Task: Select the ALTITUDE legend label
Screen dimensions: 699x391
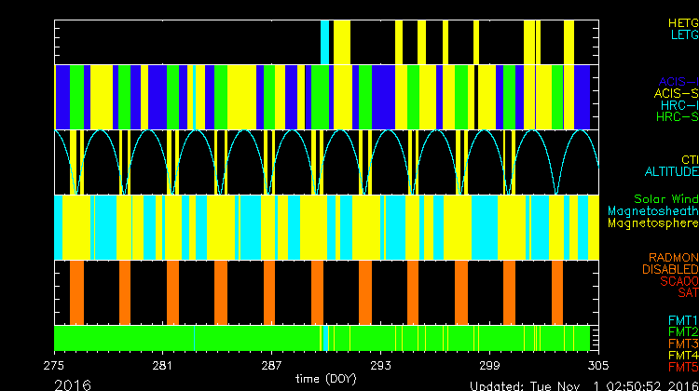Action: pos(671,172)
